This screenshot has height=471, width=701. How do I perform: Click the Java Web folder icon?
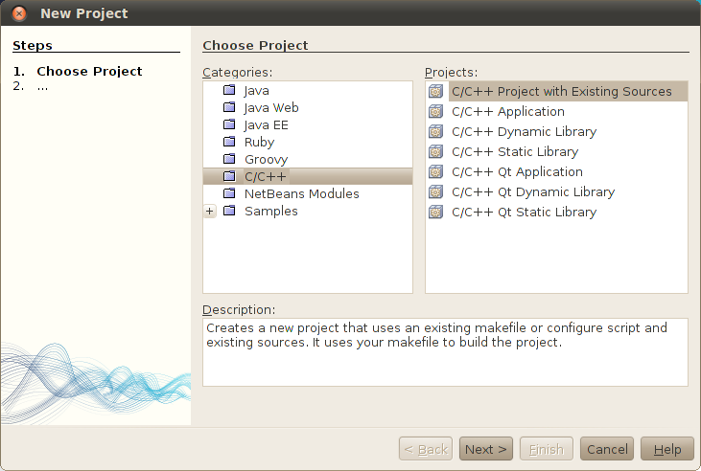[x=229, y=107]
